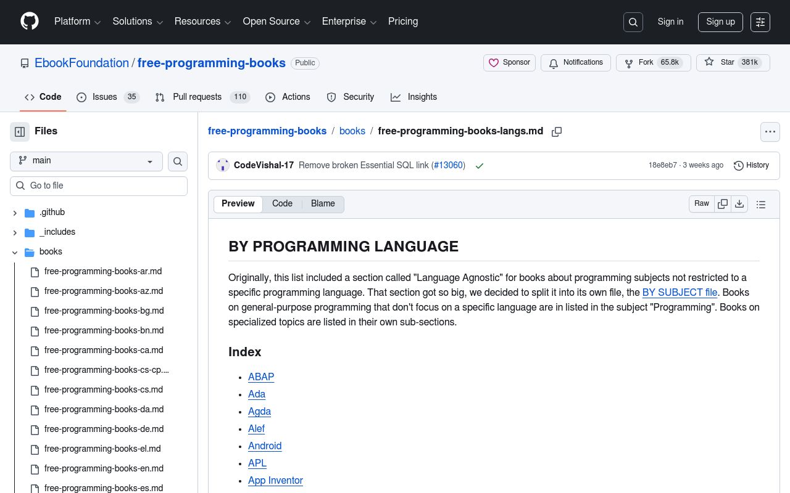Open file History via the clock icon
This screenshot has width=790, height=493.
739,165
